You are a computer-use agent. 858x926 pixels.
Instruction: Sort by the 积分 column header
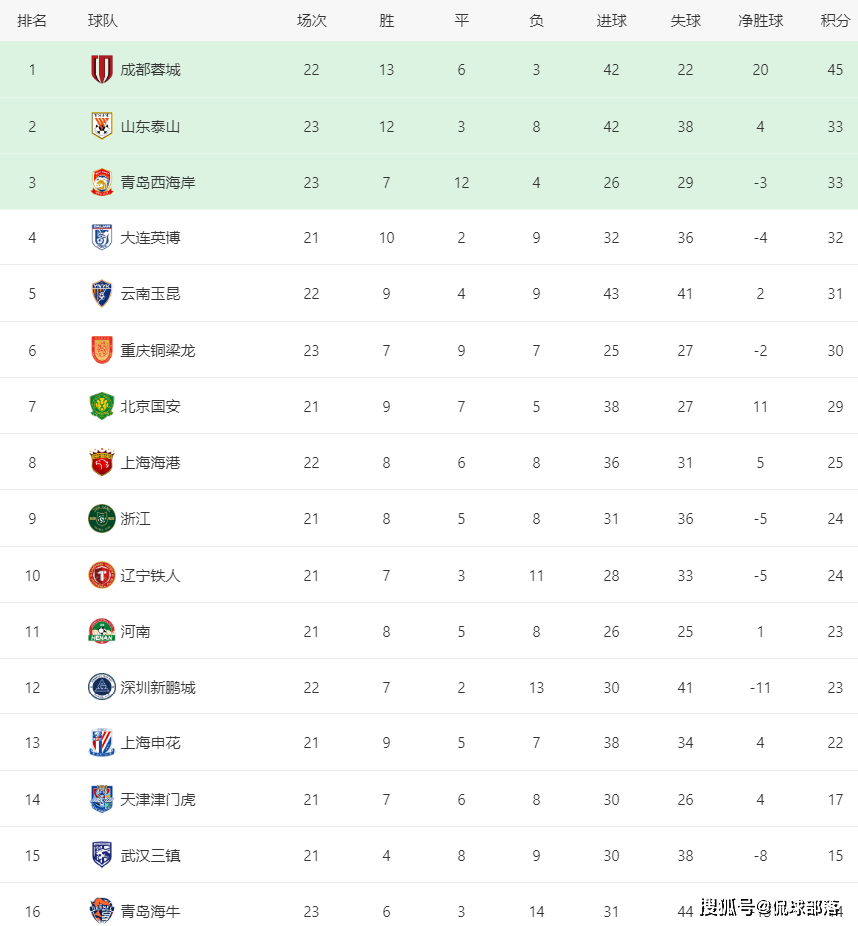[x=835, y=21]
